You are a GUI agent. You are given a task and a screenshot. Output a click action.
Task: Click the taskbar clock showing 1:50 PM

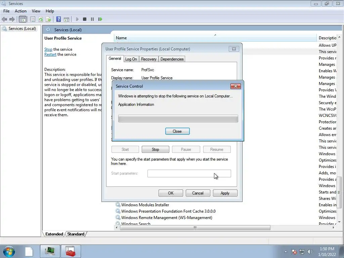click(x=327, y=252)
